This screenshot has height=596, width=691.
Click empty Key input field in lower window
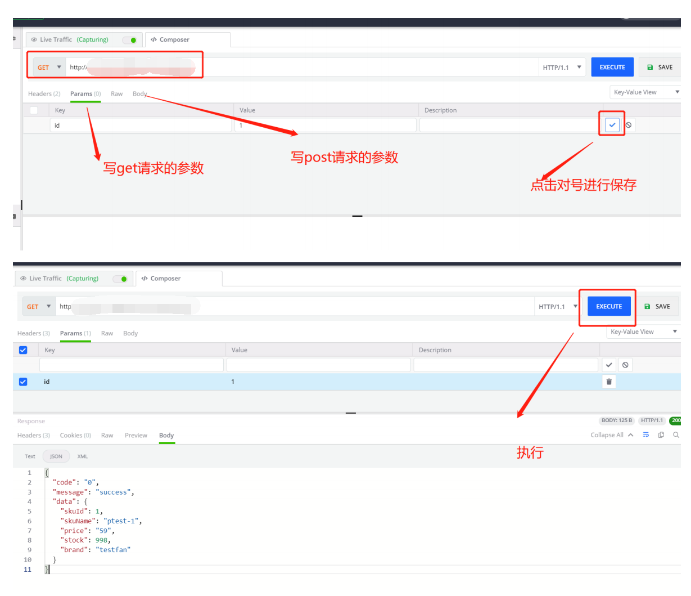(131, 365)
